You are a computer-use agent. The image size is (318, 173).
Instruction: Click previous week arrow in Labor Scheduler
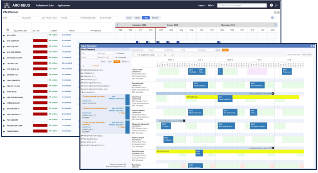134,55
